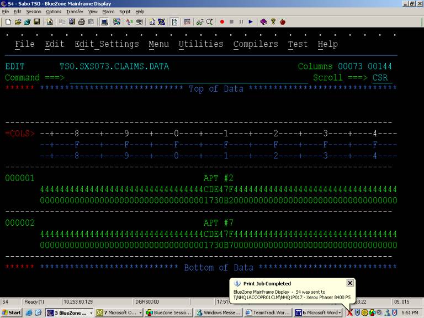This screenshot has height=318, width=424.
Task: Select ISPF Test action bar item
Action: coord(298,44)
